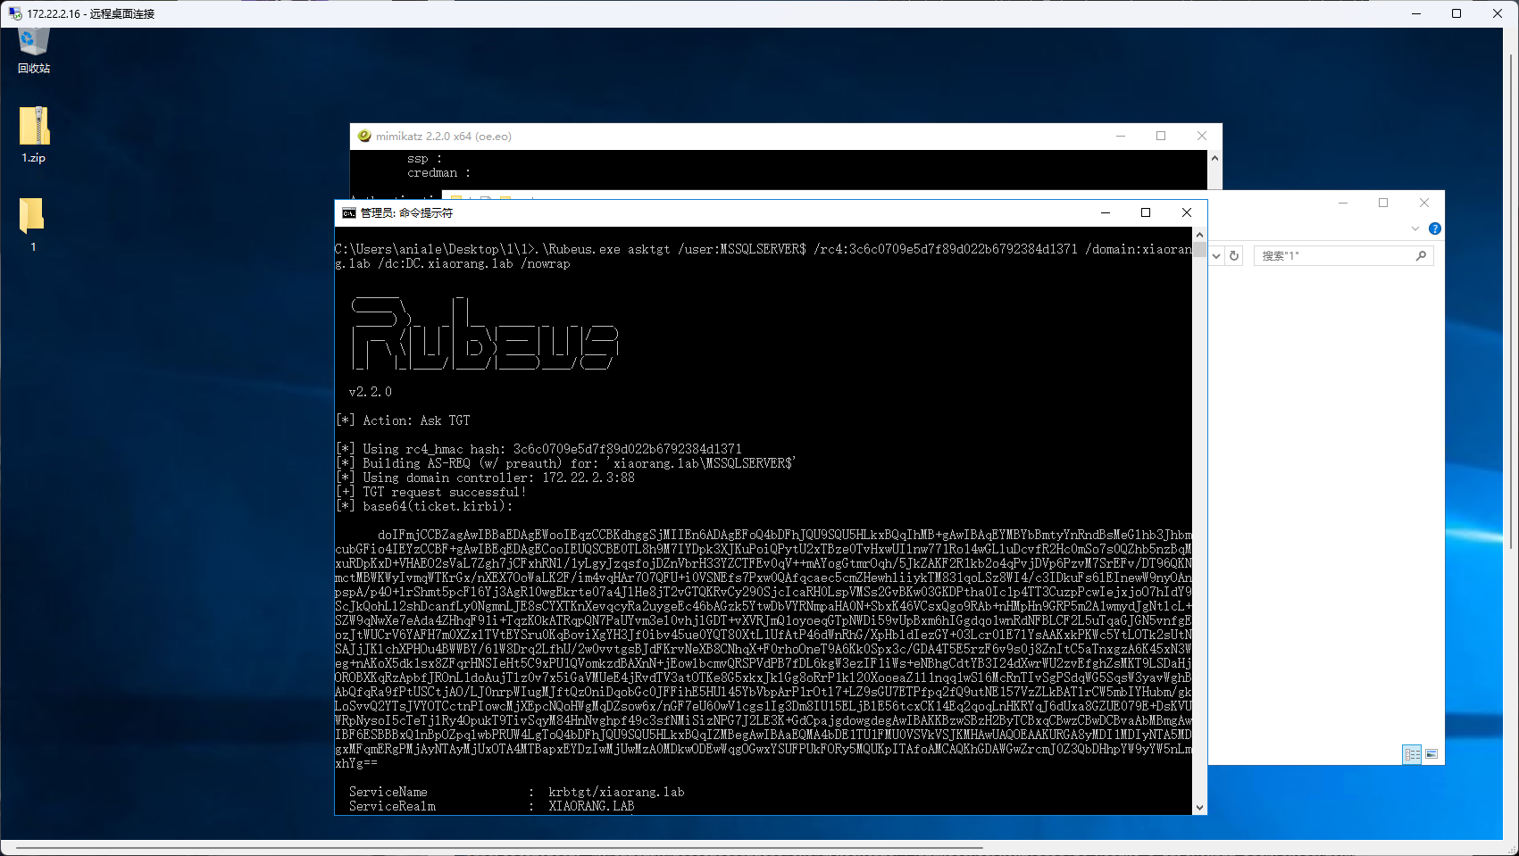Click the Explorer search box
1519x856 pixels.
pos(1344,256)
